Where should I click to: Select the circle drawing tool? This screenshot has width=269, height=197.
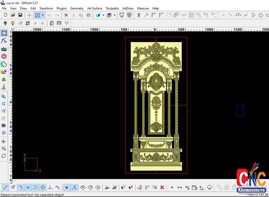pos(261,15)
